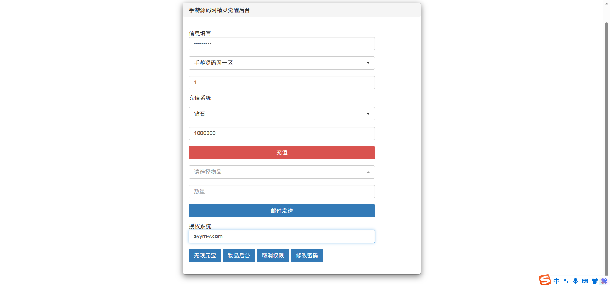The image size is (610, 285).
Task: Toggle Chinese/English mode on the Sogou bar
Action: point(556,281)
